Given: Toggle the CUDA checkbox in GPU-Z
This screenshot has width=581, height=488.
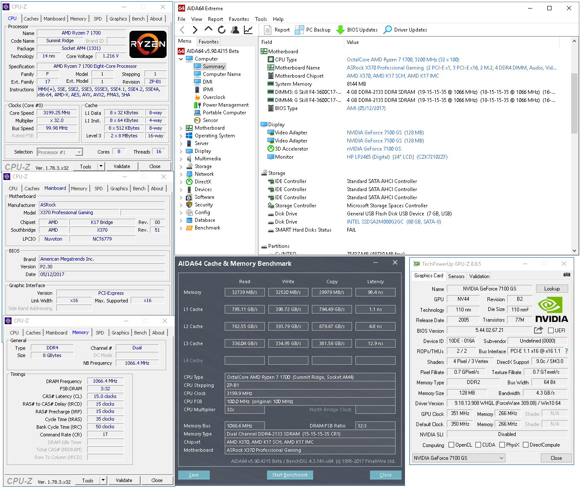Looking at the screenshot, I should (x=478, y=445).
